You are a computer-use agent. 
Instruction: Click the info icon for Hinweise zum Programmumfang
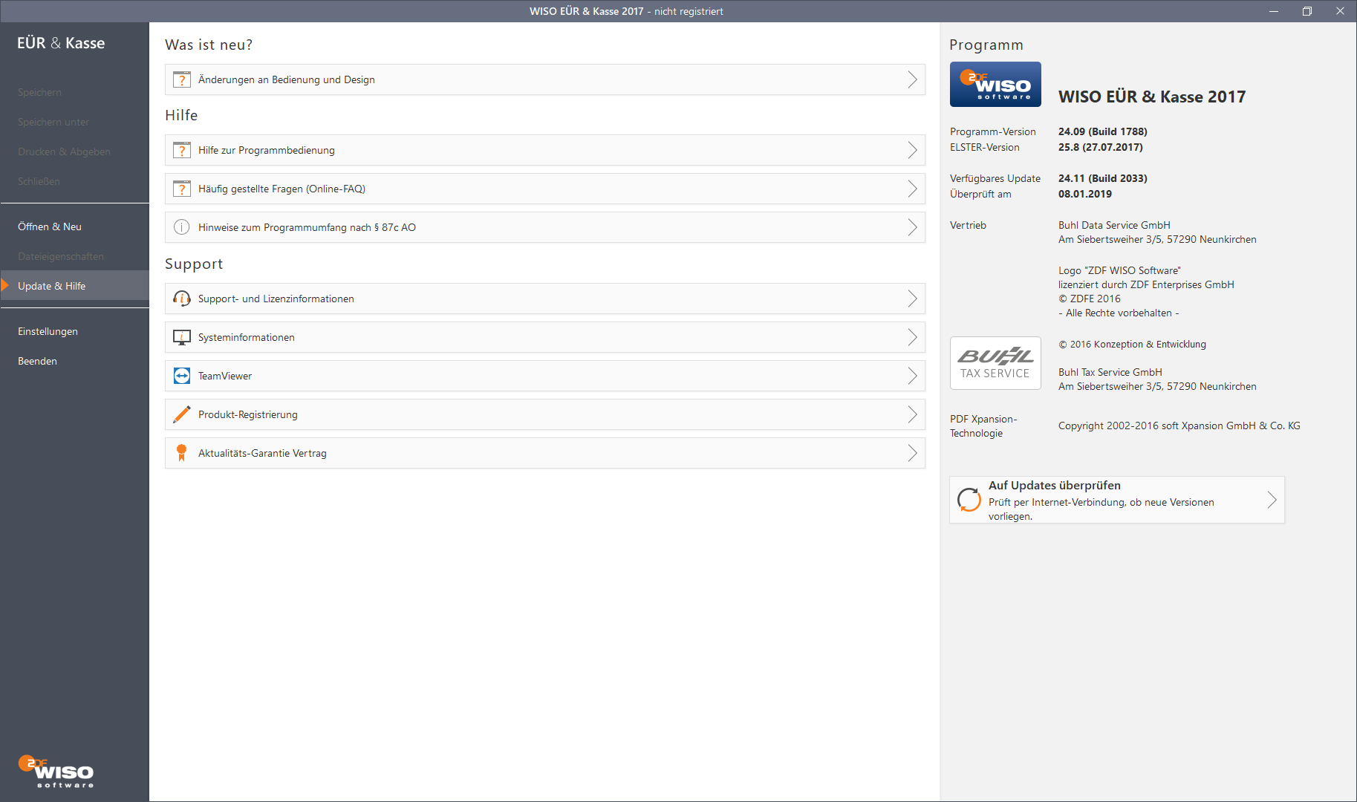(182, 227)
